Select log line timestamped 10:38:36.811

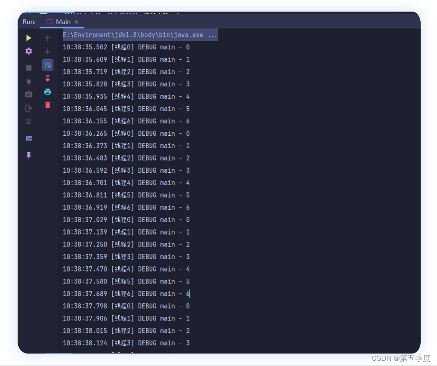tap(126, 195)
